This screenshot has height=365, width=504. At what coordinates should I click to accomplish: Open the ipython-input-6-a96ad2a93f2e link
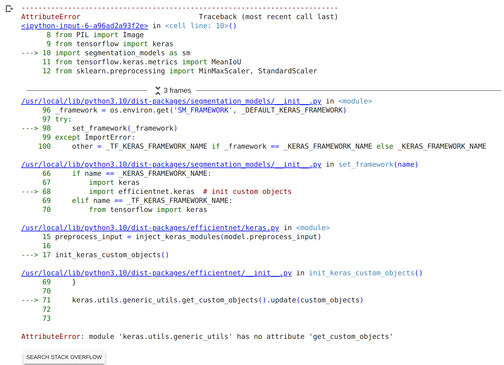click(85, 26)
